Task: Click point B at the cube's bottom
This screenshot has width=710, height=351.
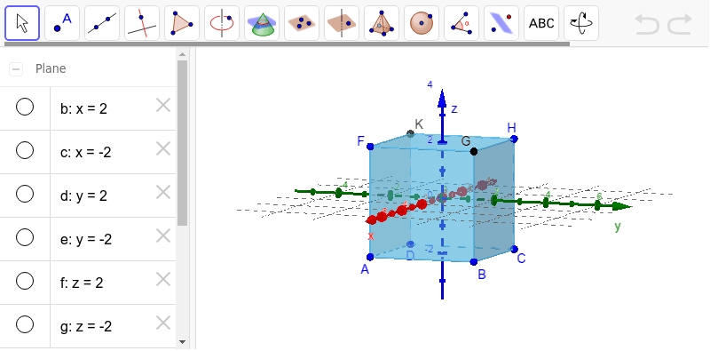Action: tap(474, 261)
